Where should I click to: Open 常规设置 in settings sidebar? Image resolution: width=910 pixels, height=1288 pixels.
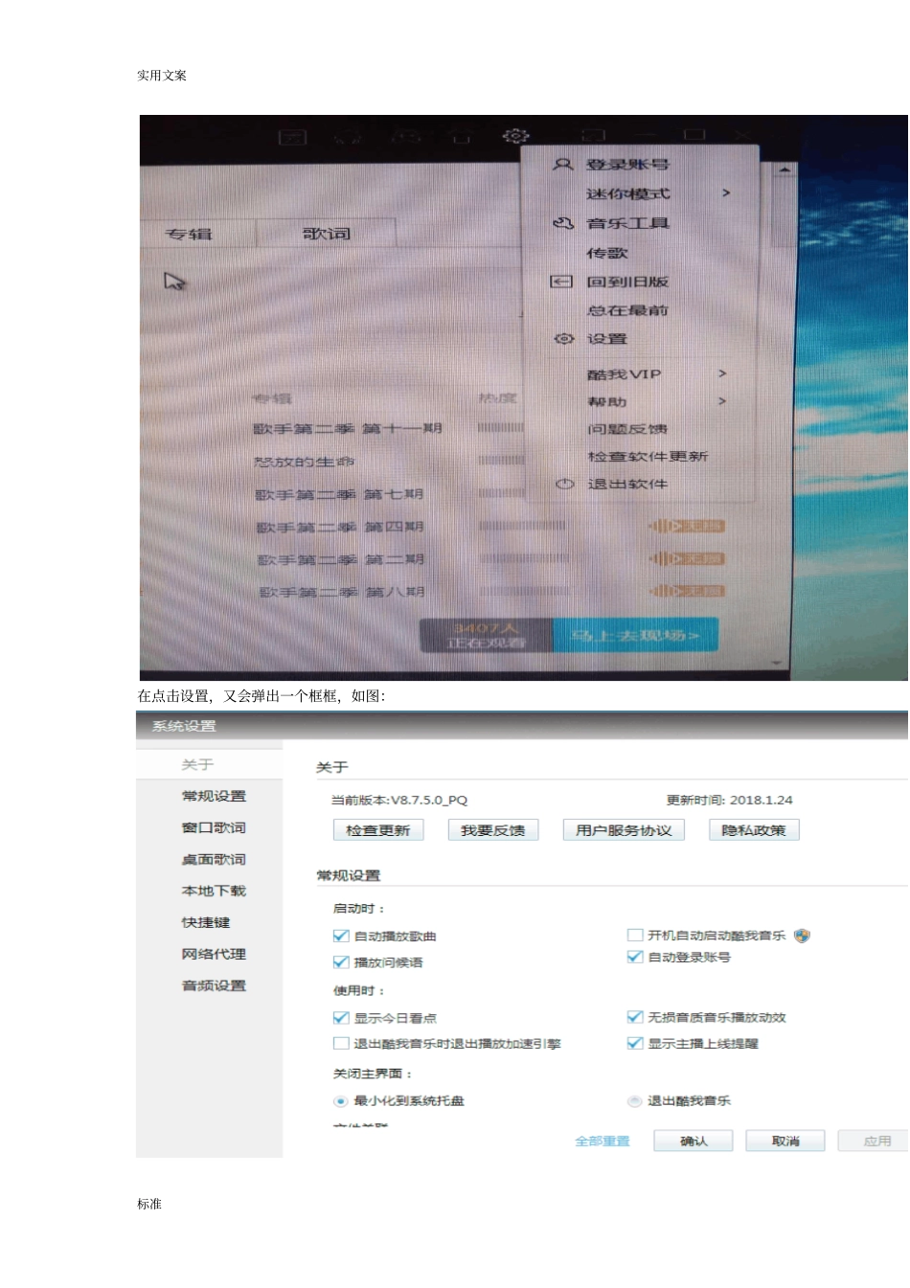pyautogui.click(x=214, y=796)
